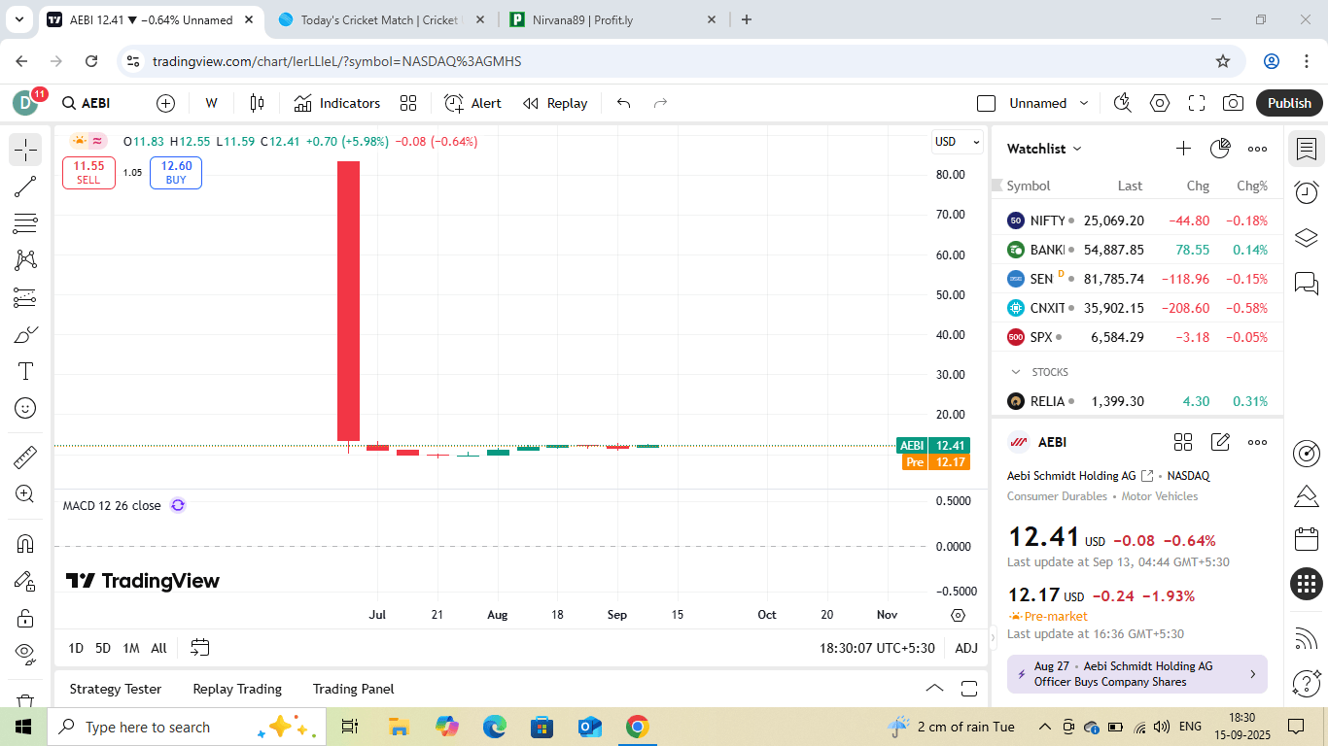Open the Strategy Tester tab
Image resolution: width=1328 pixels, height=746 pixels.
(x=116, y=689)
